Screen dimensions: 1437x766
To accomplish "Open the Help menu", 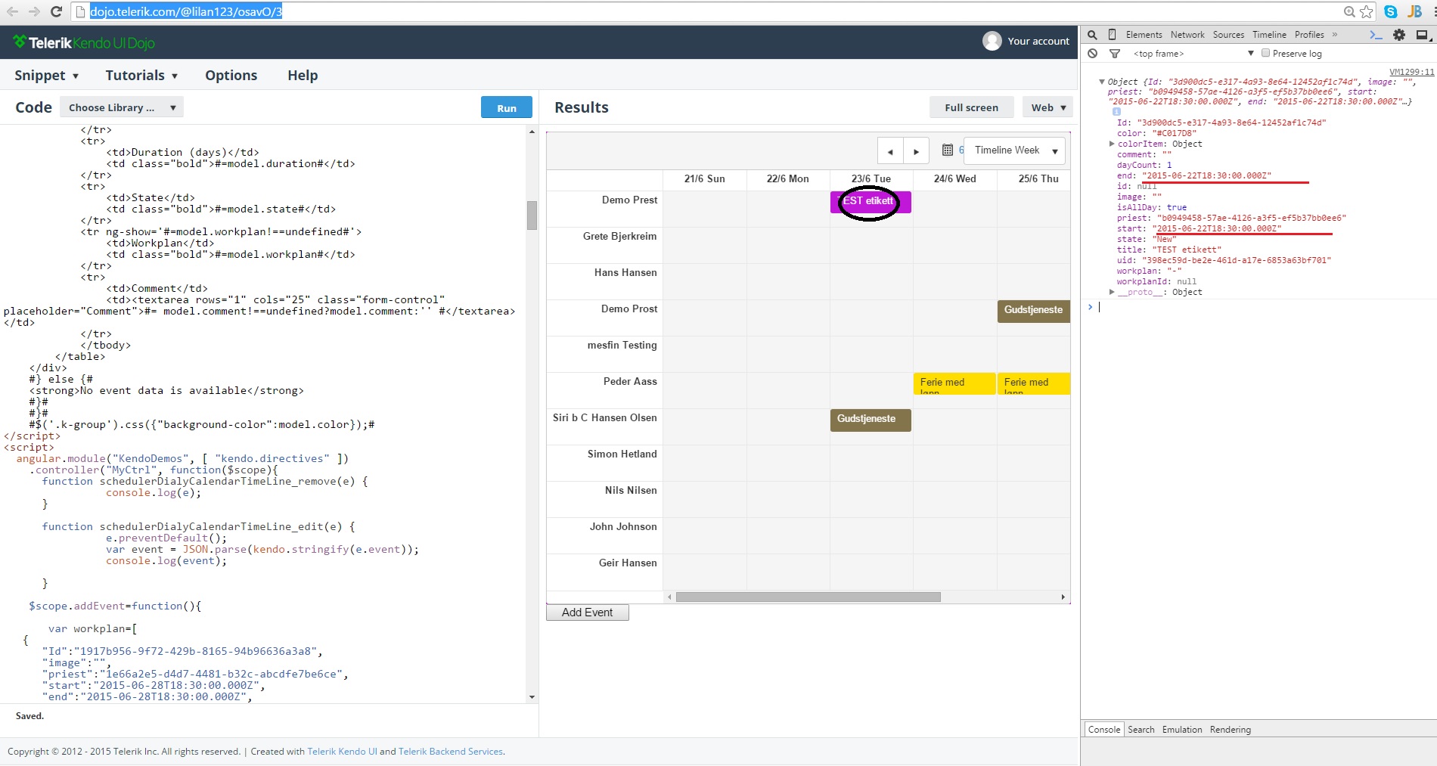I will click(x=303, y=76).
